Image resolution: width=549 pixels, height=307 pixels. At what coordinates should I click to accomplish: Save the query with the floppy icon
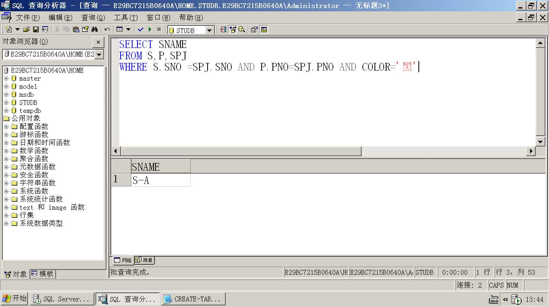(35, 29)
